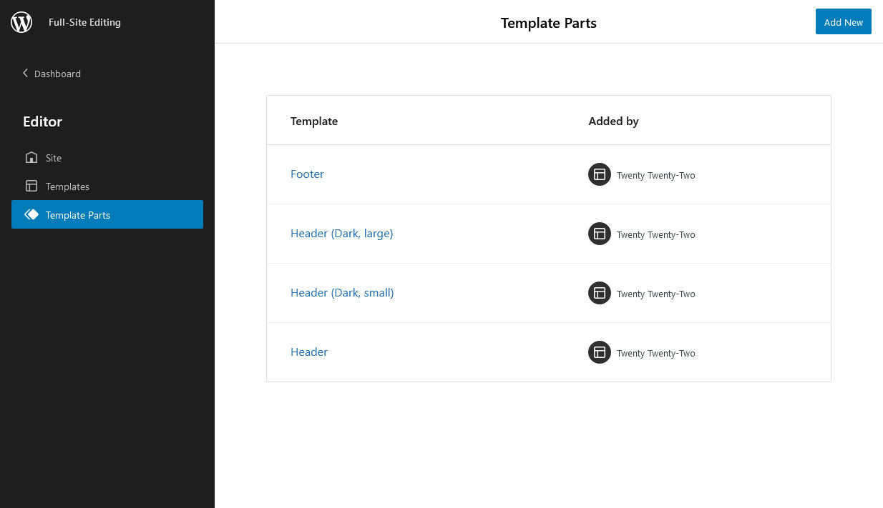The width and height of the screenshot is (883, 508).
Task: Return to the Dashboard
Action: (x=57, y=74)
